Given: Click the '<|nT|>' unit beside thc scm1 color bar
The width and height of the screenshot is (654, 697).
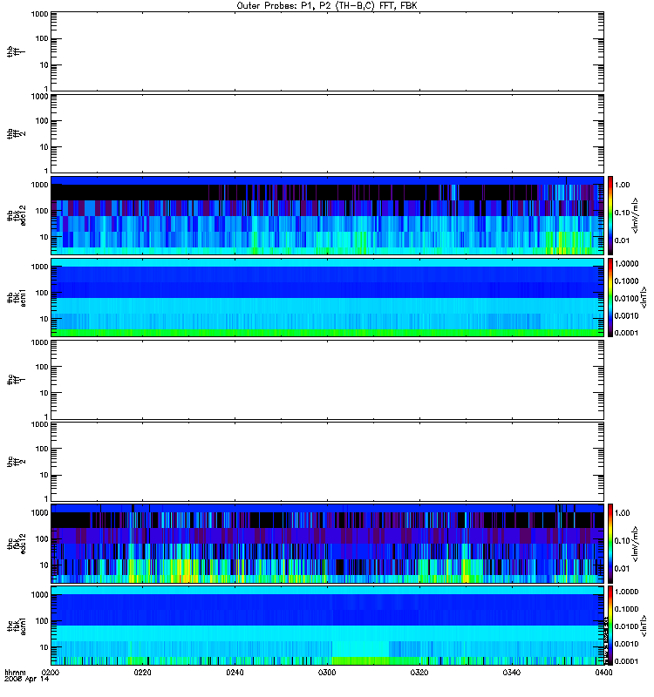Looking at the screenshot, I should [644, 626].
